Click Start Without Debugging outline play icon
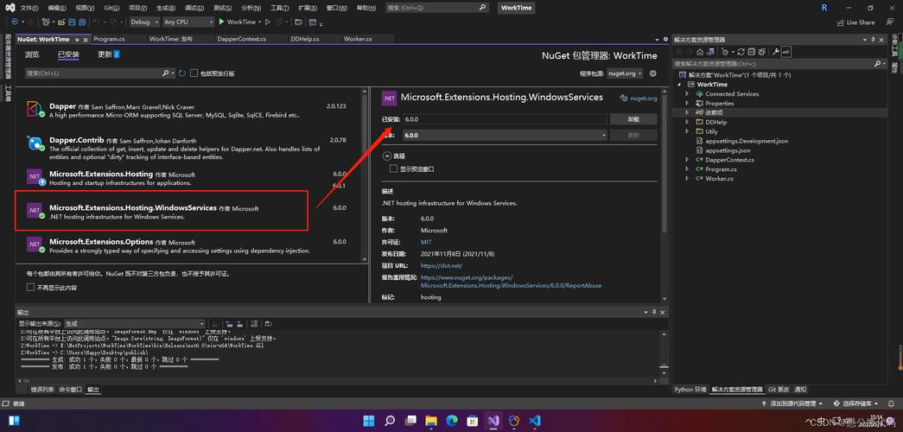The width and height of the screenshot is (903, 432). 267,22
